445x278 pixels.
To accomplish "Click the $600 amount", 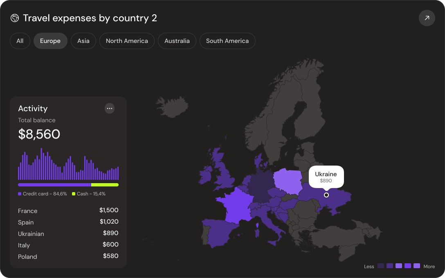I will [111, 244].
